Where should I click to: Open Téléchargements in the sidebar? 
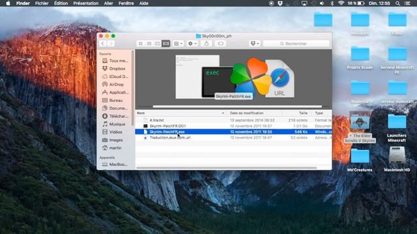click(115, 116)
